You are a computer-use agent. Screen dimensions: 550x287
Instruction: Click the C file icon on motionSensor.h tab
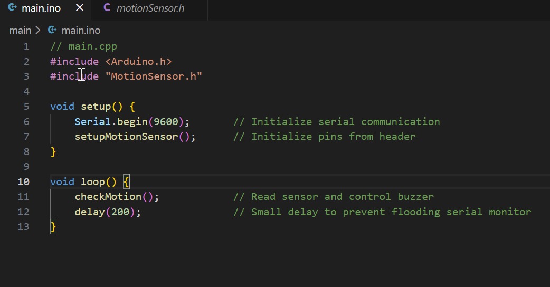[107, 8]
